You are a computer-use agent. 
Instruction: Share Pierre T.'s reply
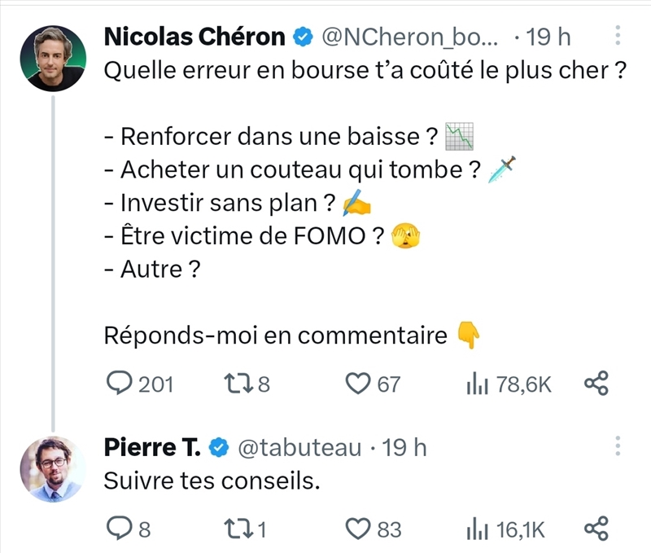point(596,530)
